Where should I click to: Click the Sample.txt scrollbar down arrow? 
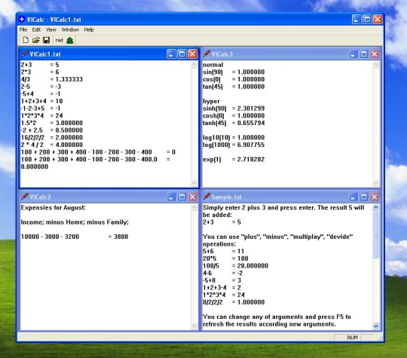375,326
